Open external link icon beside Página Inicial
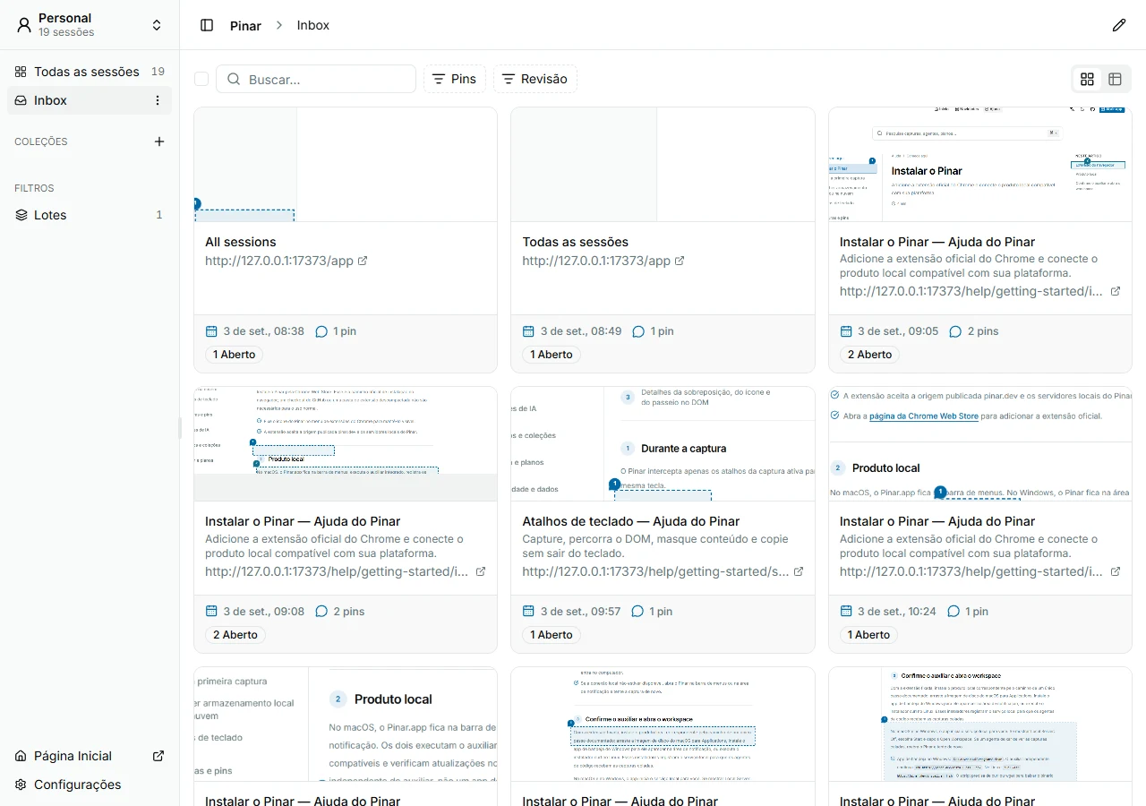This screenshot has height=806, width=1146. [158, 756]
